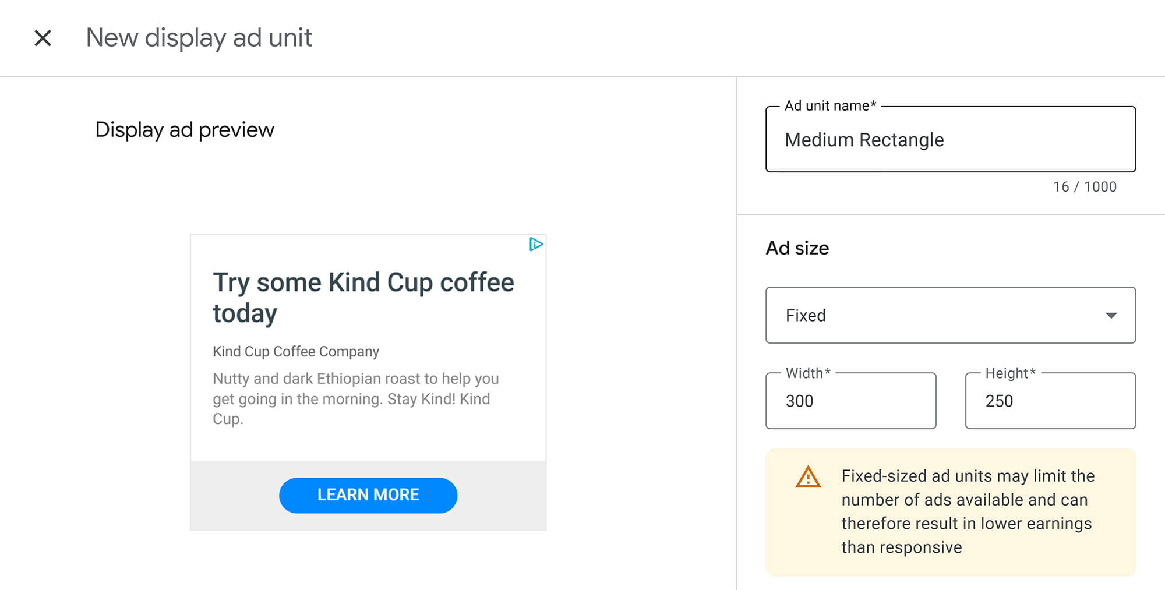Click the AdChoices icon on the ad preview

point(537,244)
